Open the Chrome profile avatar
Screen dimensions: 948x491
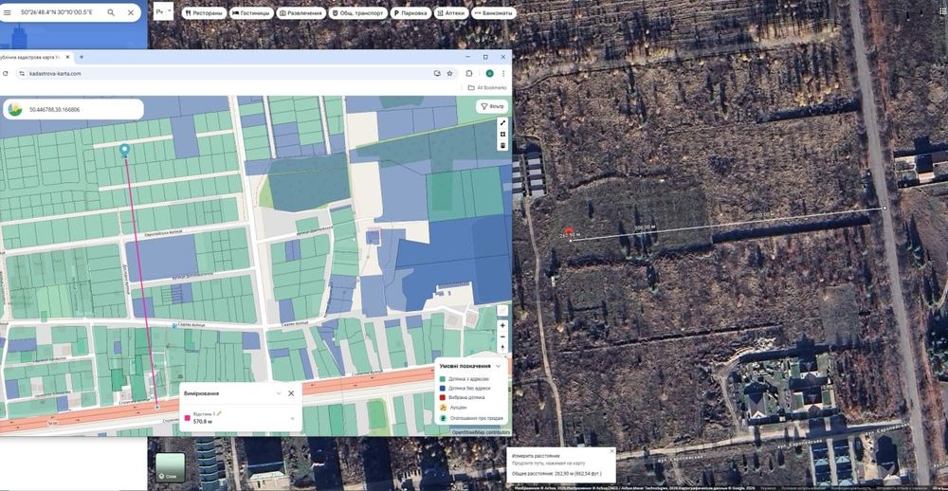pos(489,73)
